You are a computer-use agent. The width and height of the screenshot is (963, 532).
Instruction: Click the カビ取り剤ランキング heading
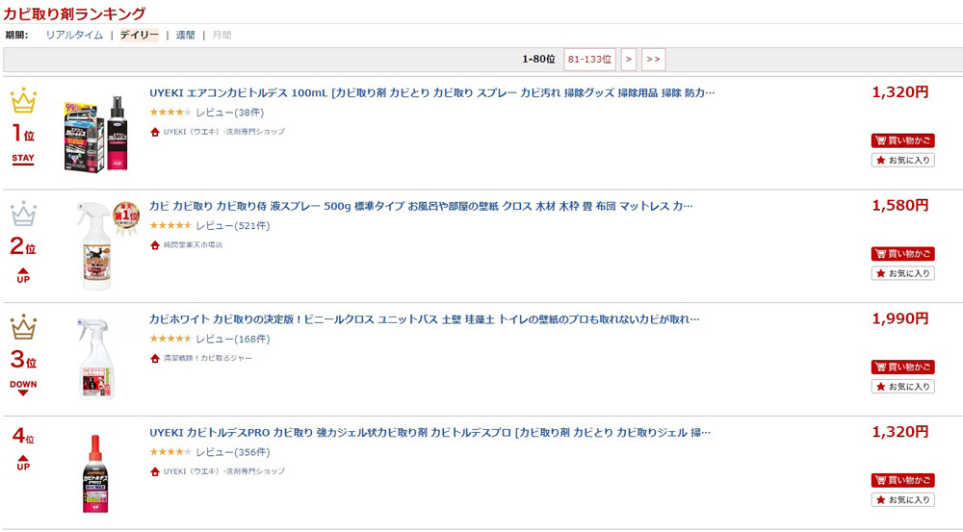(x=74, y=13)
